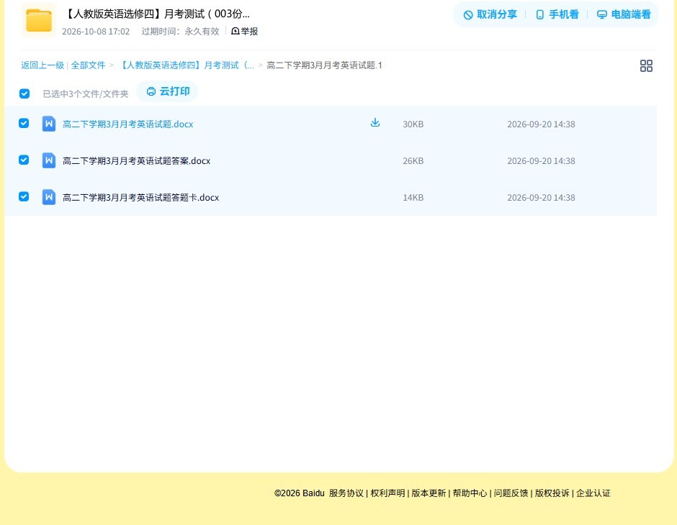Click the 云打印 cloud print button
This screenshot has height=525, width=677.
point(168,91)
